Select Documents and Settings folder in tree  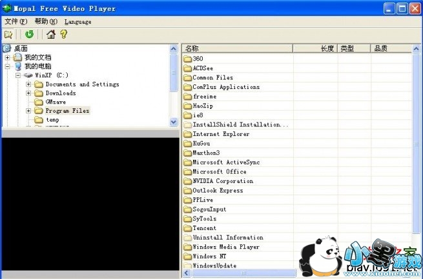(x=82, y=84)
